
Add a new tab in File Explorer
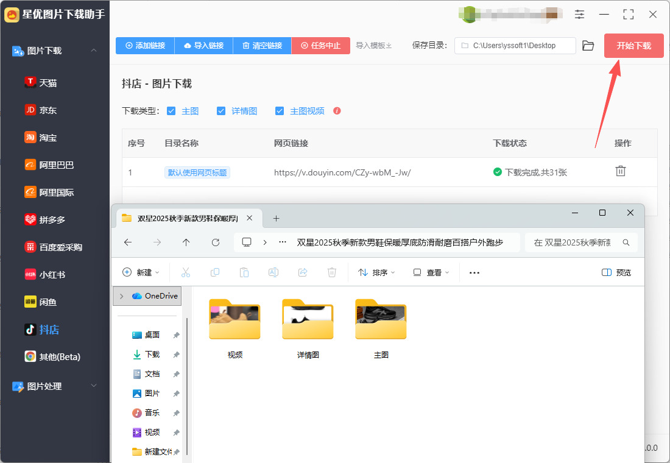point(276,218)
